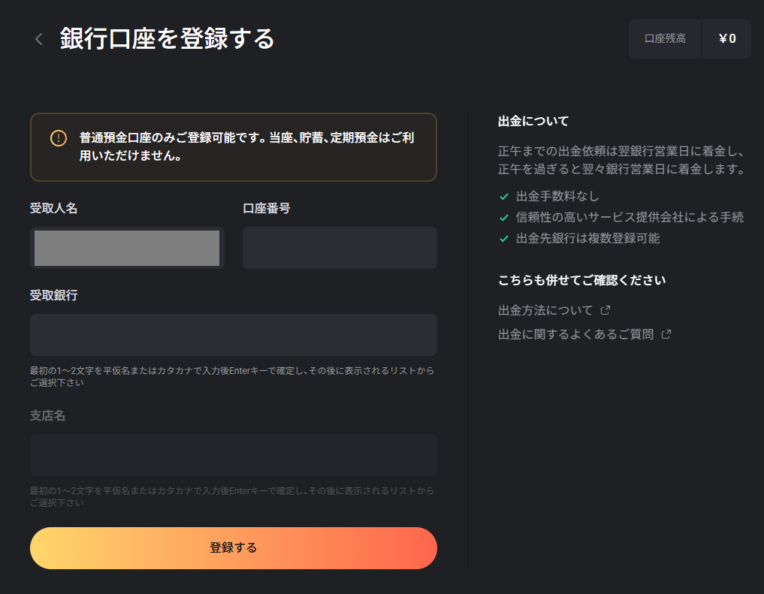Focus the 受取人名 input field
The image size is (764, 594).
(127, 248)
